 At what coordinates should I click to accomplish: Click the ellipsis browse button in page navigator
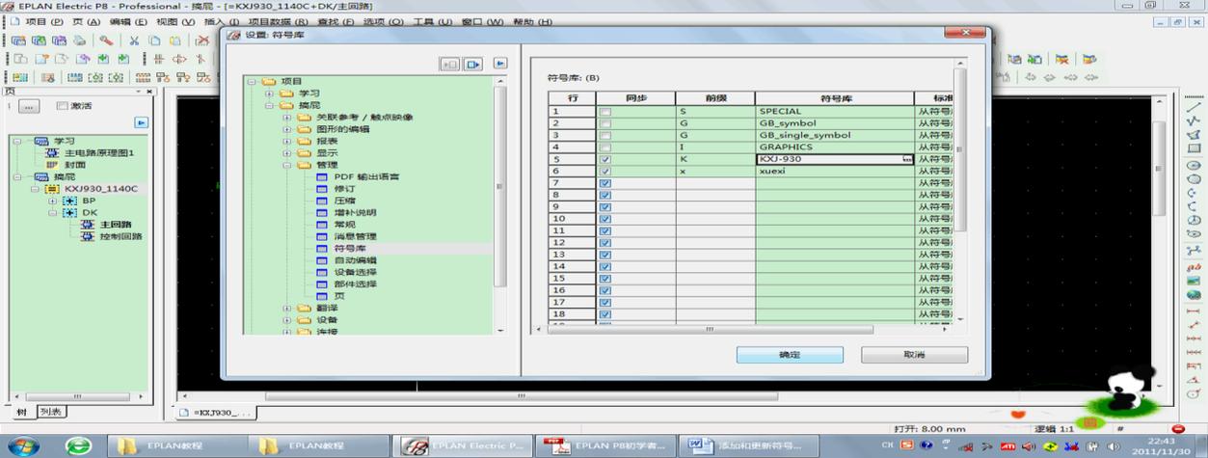(x=28, y=106)
